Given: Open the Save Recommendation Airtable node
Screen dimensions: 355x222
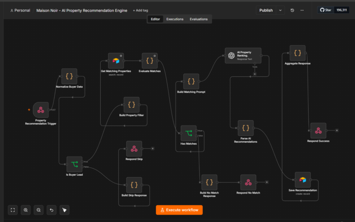Looking at the screenshot, I should coord(303,180).
